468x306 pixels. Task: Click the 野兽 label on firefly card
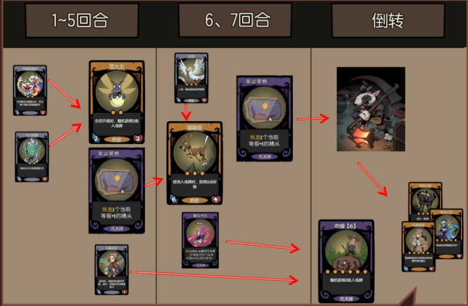point(117,139)
